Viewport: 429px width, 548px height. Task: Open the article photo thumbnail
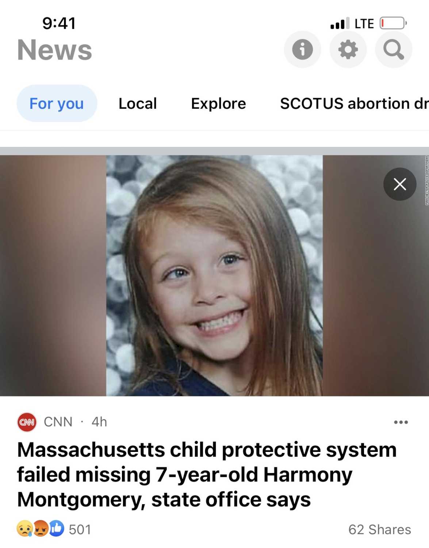pyautogui.click(x=214, y=275)
